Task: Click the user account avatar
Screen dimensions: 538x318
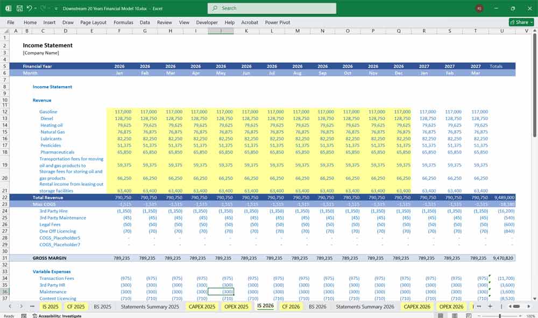Action: pos(479,9)
